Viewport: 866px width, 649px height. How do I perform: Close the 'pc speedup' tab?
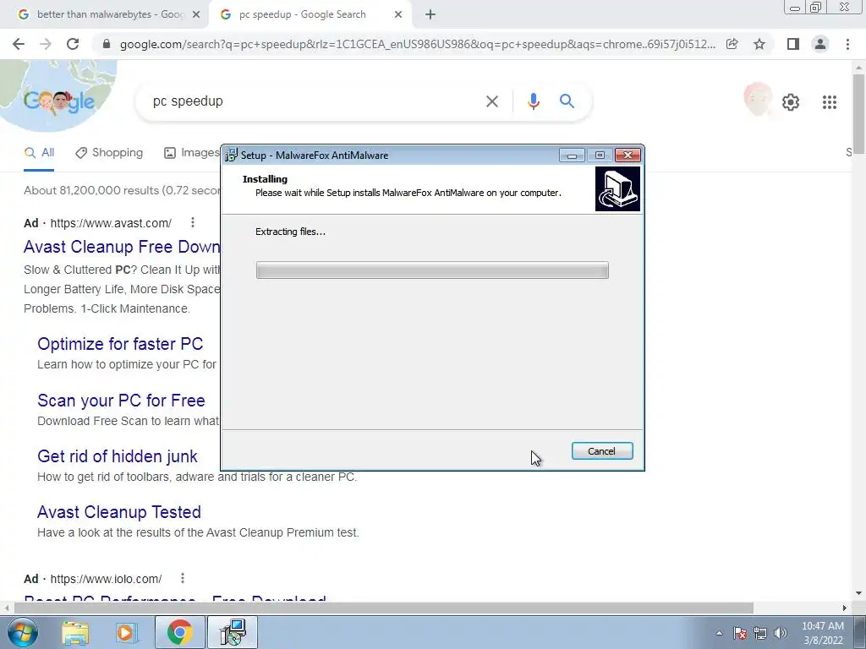398,15
